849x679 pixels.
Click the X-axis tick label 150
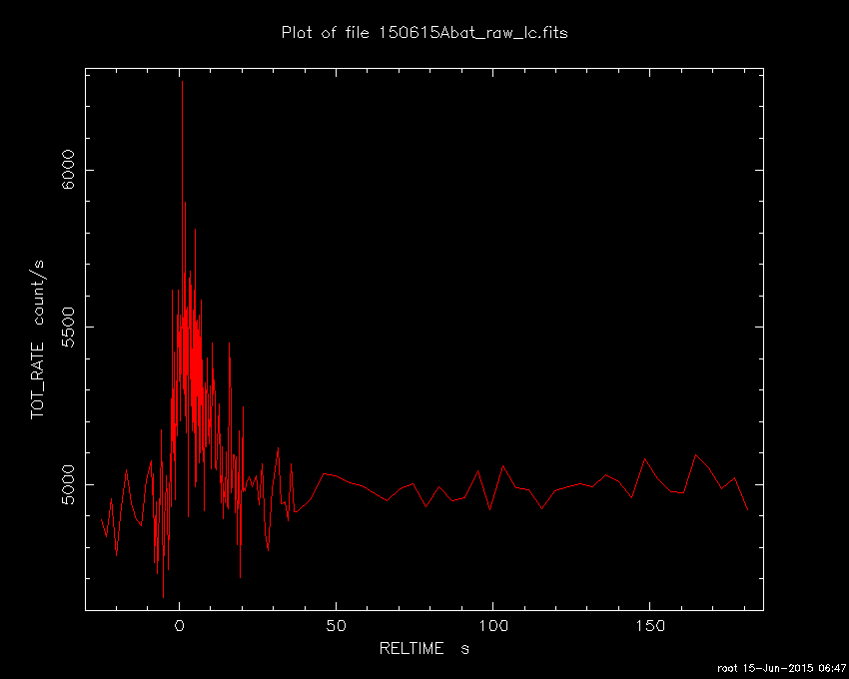click(x=649, y=626)
